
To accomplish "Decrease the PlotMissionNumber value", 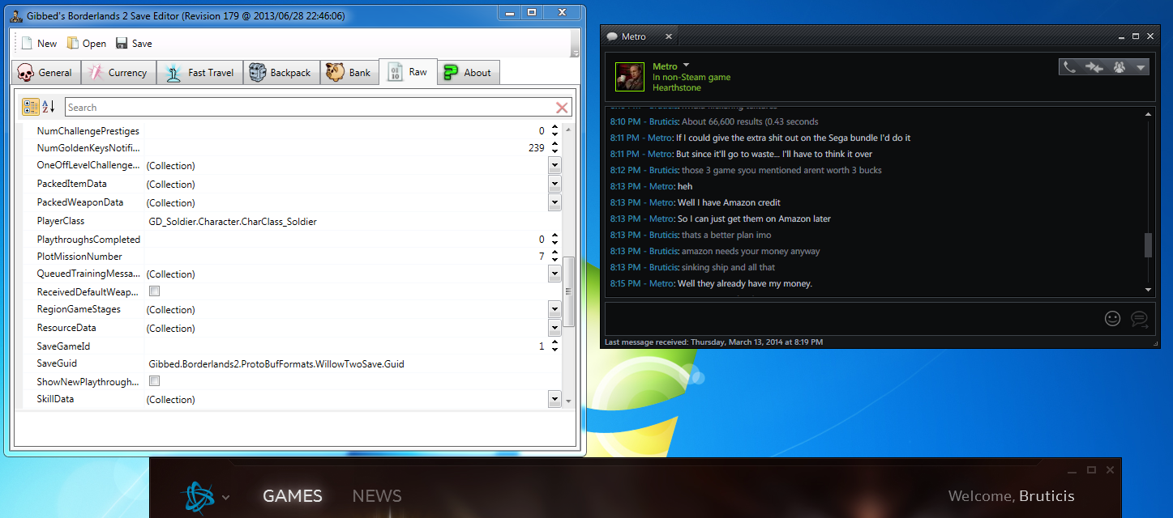I will (x=554, y=260).
